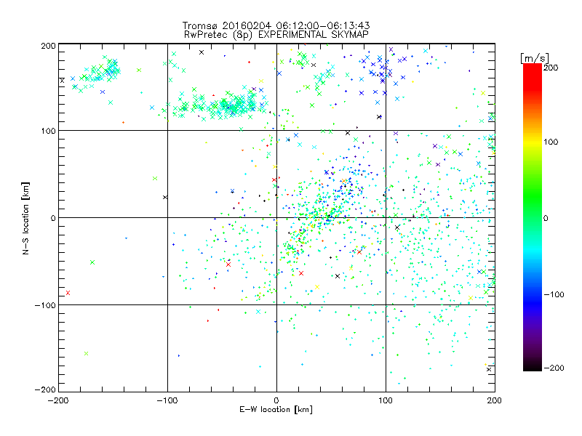
Task: Click the x-axis -100 tick label
Action: pos(167,400)
